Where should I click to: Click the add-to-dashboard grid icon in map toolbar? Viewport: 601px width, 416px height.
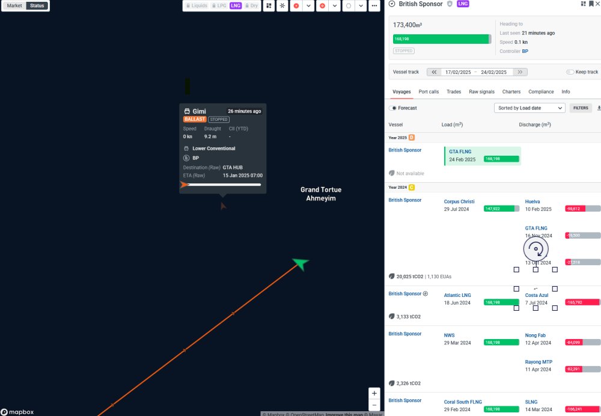coord(269,6)
